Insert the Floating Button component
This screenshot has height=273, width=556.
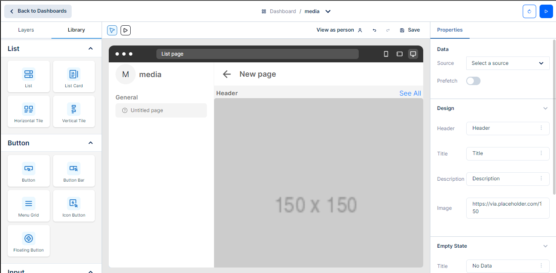(x=29, y=241)
